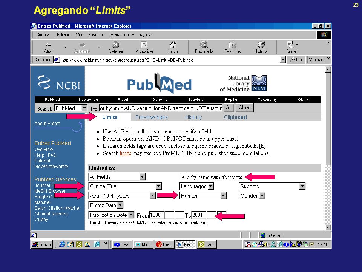Click the page scrollbar thumb
The height and width of the screenshot is (272, 362).
point(328,119)
